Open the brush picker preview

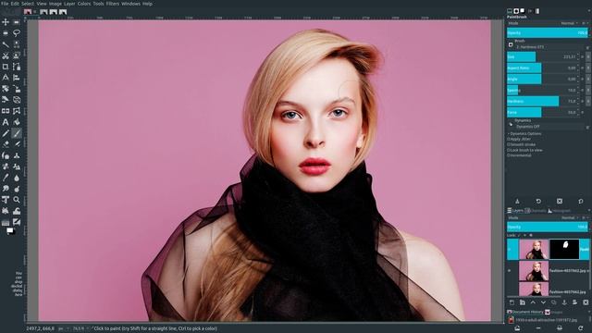click(511, 44)
